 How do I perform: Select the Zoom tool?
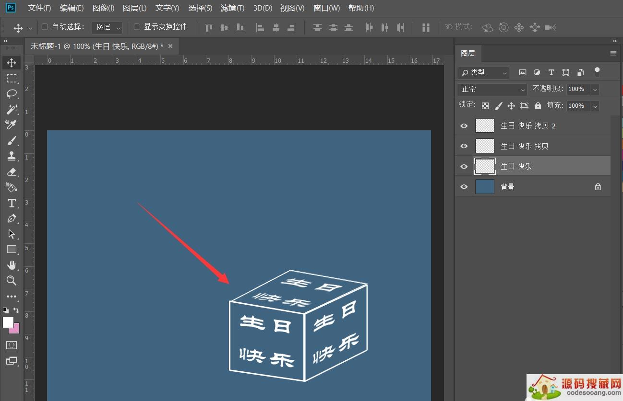[12, 281]
